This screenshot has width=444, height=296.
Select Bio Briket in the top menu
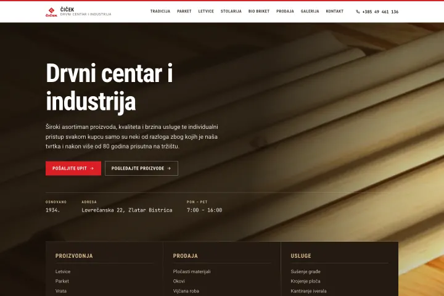(259, 11)
